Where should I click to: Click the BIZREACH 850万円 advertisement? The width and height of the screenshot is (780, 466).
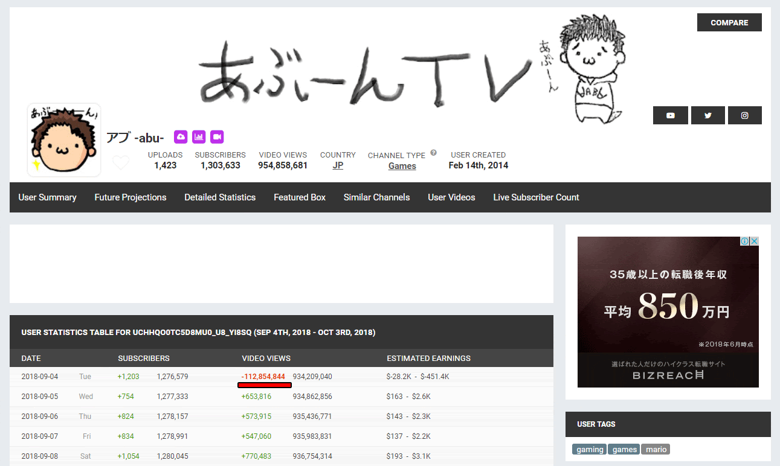(668, 311)
